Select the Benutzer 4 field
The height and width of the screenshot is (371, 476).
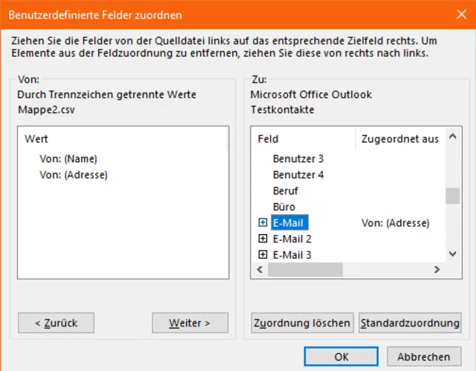(298, 175)
